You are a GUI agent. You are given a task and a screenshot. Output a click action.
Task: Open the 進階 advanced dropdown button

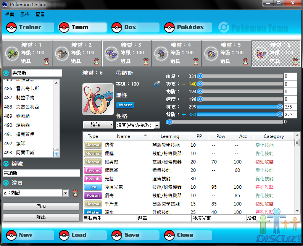[98, 125]
